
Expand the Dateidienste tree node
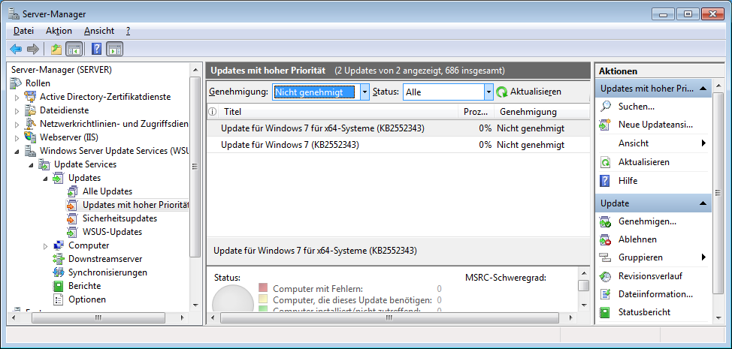click(17, 110)
